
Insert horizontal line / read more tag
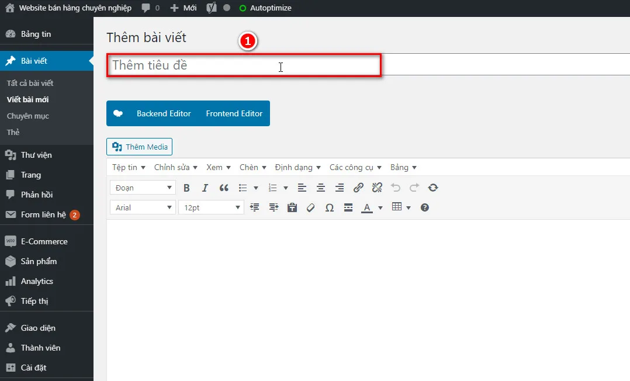pos(348,207)
